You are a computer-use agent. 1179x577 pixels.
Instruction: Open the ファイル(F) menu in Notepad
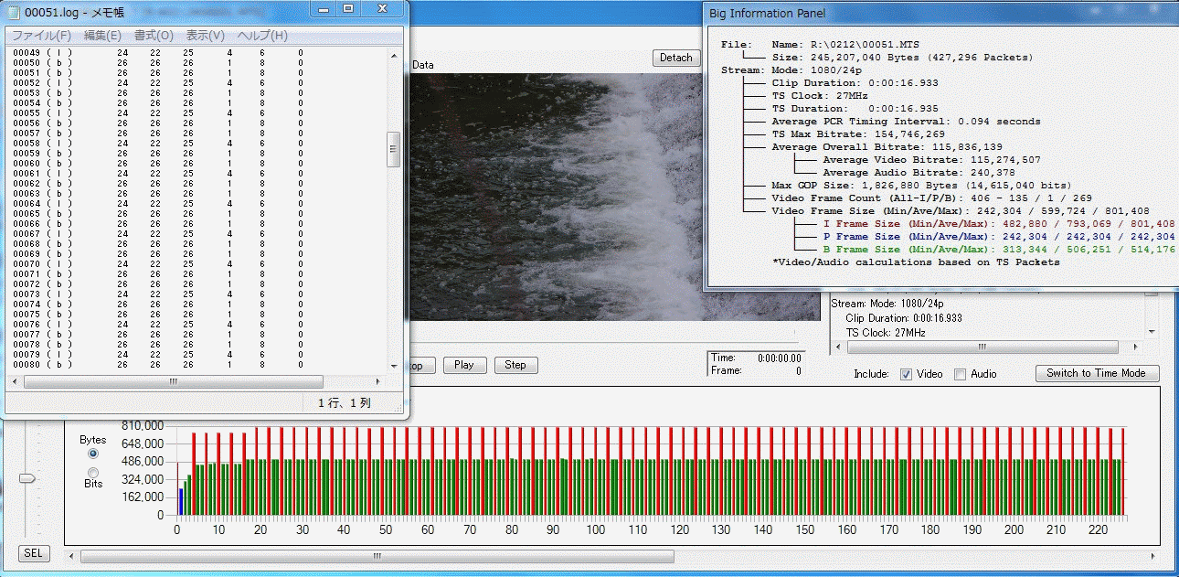(x=41, y=36)
